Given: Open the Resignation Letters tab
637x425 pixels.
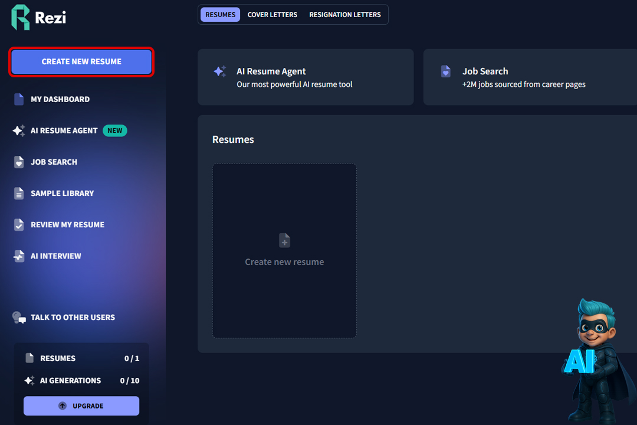Looking at the screenshot, I should (x=345, y=15).
